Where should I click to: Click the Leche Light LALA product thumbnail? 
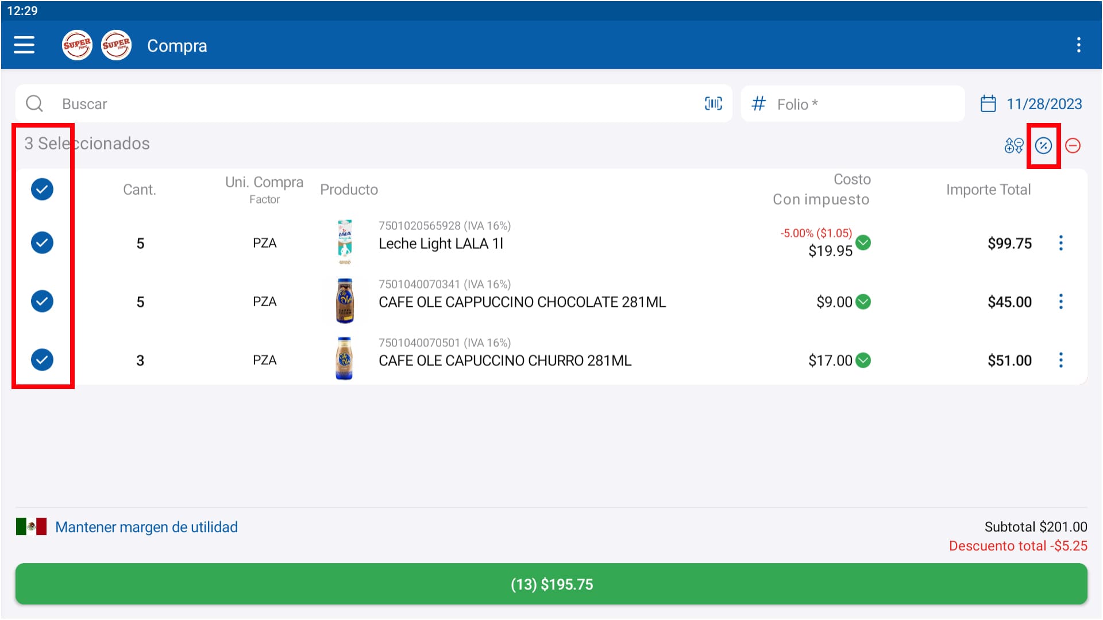click(x=344, y=242)
